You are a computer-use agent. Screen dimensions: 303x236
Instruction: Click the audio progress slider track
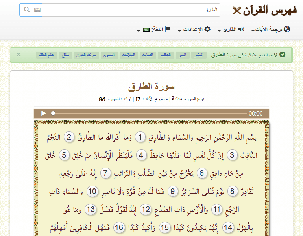pyautogui.click(x=150, y=114)
